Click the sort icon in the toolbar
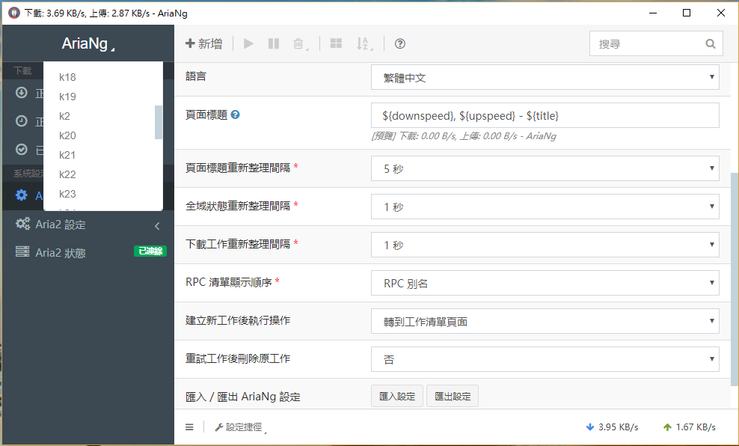Image resolution: width=739 pixels, height=446 pixels. click(363, 43)
